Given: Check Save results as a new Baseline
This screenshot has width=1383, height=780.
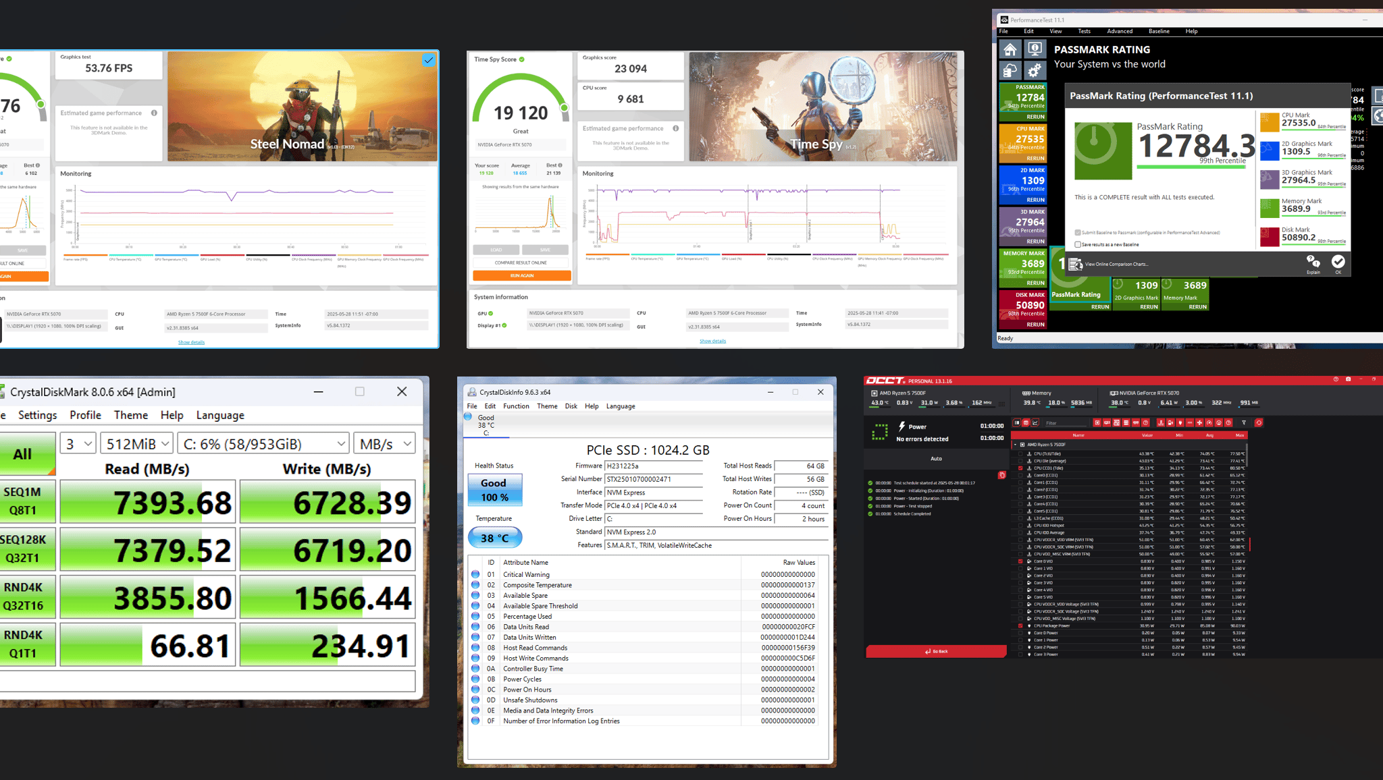Looking at the screenshot, I should coord(1078,244).
